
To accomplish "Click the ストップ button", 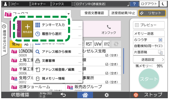I will pyautogui.click(x=149, y=95).
